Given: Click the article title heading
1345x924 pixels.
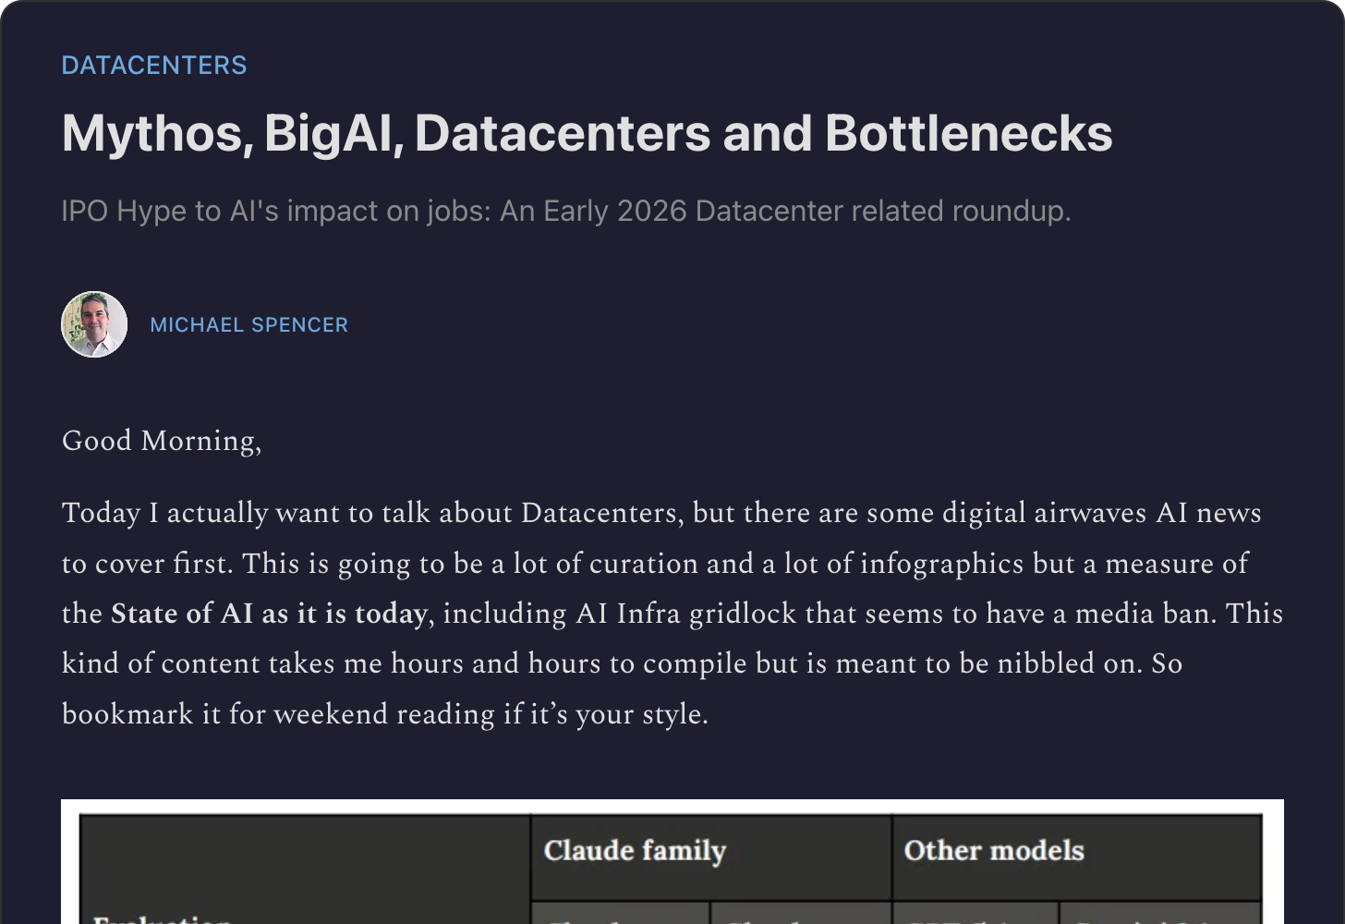Looking at the screenshot, I should (x=587, y=133).
